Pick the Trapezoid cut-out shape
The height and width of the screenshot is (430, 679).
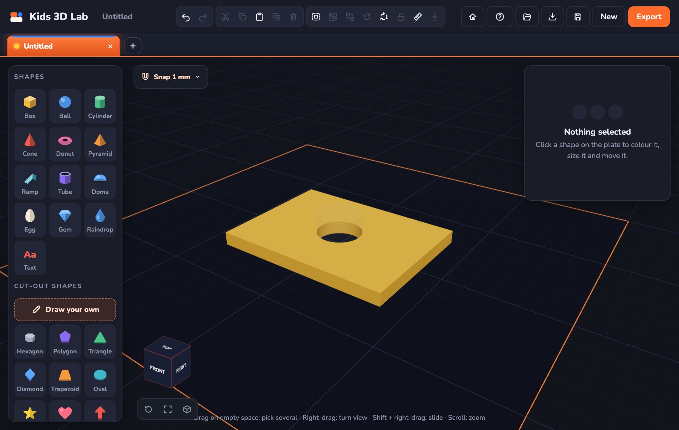coord(65,379)
